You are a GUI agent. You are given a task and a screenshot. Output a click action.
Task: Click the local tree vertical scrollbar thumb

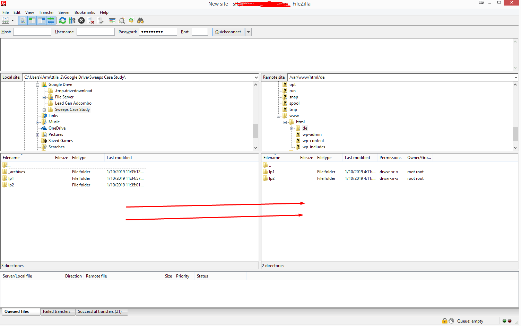pyautogui.click(x=255, y=131)
